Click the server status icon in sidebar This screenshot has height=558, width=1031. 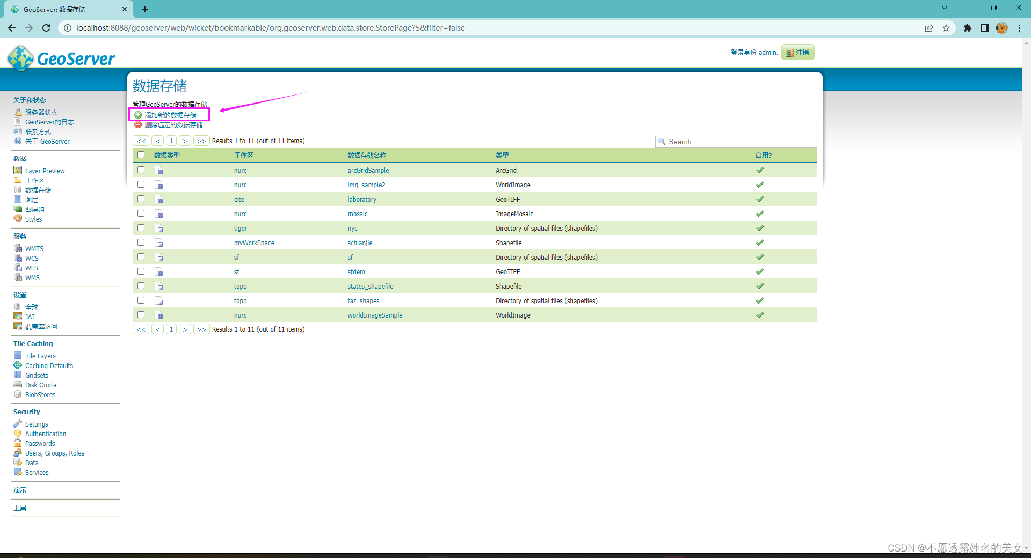pyautogui.click(x=18, y=112)
